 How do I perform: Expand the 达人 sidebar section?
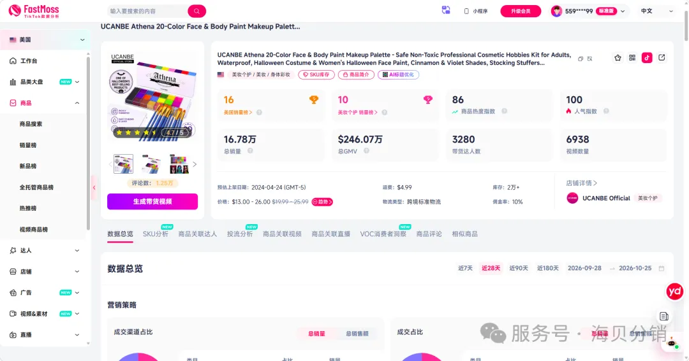[x=77, y=250]
